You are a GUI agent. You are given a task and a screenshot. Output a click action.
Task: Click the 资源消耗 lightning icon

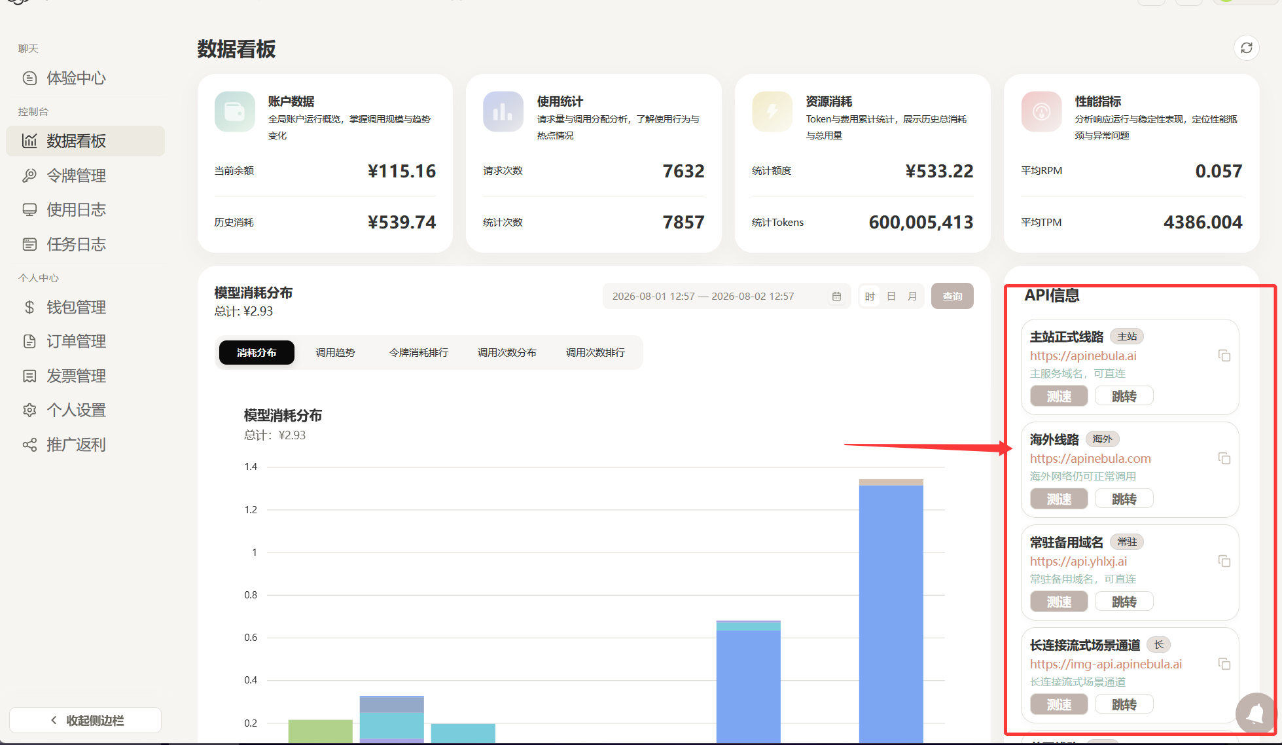(772, 112)
